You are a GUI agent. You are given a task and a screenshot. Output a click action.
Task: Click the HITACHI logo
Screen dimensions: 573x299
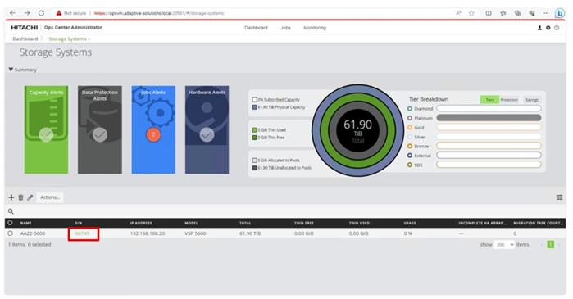(x=24, y=28)
